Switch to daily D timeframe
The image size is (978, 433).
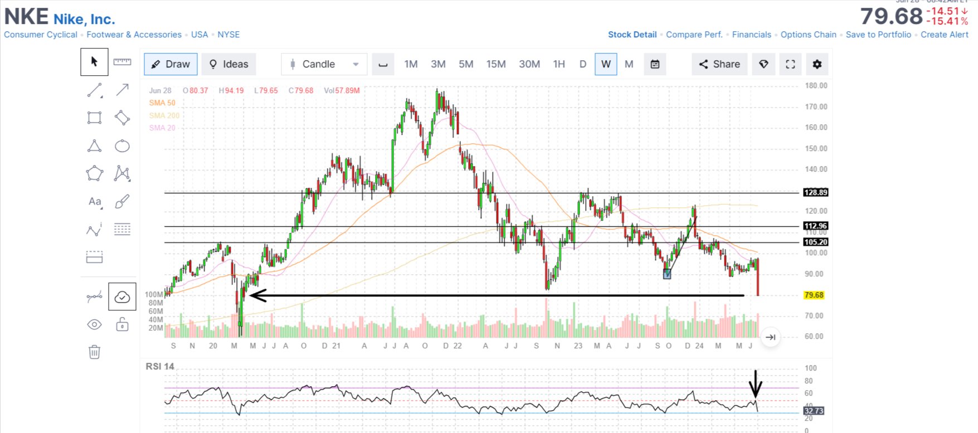(583, 64)
